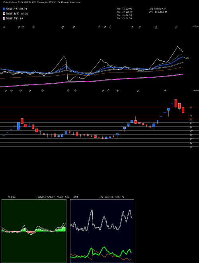Click the 7.20 value label on EMA line
The width and height of the screenshot is (199, 263).
click(186, 58)
